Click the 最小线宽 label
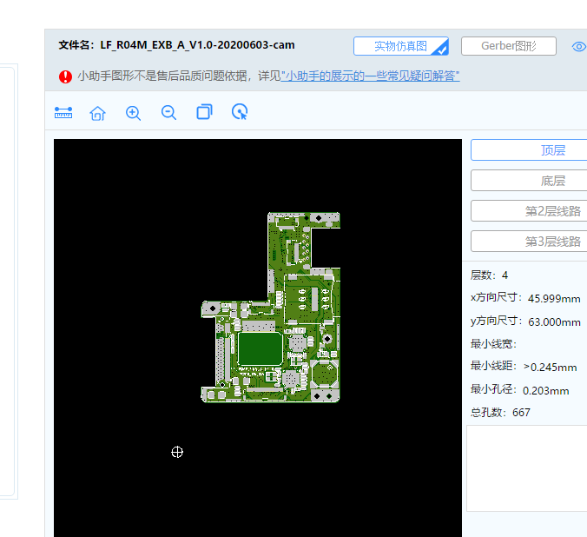Viewport: 587px width, 537px height. click(493, 343)
